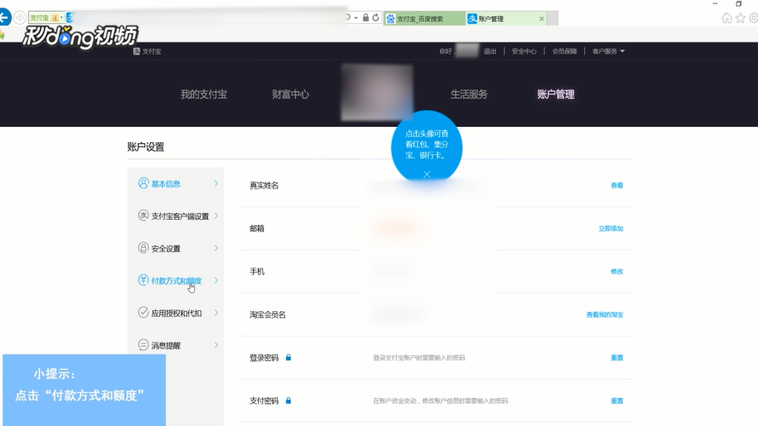This screenshot has width=758, height=426.
Task: Open the 安全中心 link
Action: tap(524, 51)
